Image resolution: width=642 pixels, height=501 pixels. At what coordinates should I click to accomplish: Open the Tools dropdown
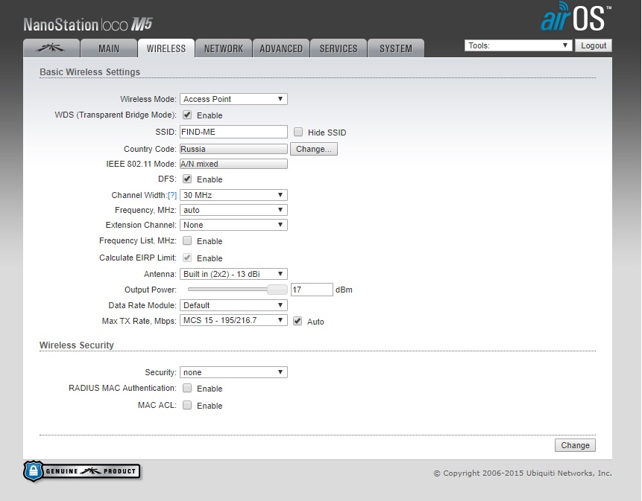(x=518, y=45)
